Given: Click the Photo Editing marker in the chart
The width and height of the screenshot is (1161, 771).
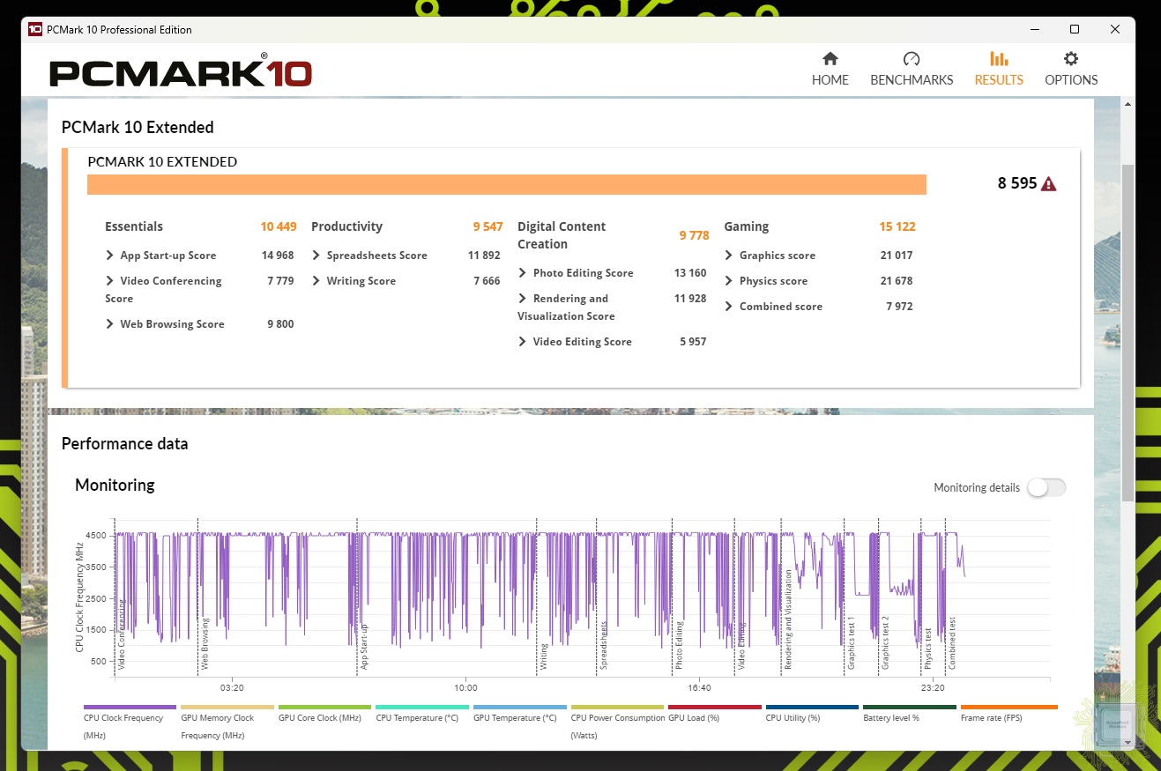Looking at the screenshot, I should [679, 646].
